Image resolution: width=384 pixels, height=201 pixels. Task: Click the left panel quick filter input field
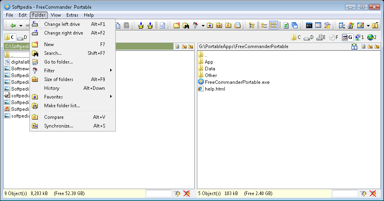(x=159, y=193)
